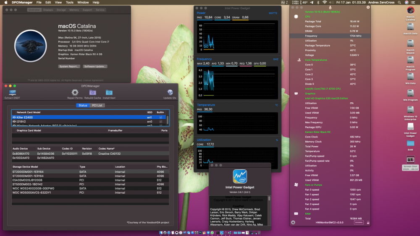Open the Window menu in menu bar
Screen dimensions: 420x236
(83, 3)
